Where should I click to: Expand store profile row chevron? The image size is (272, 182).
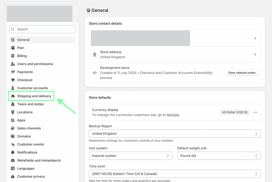pos(255,38)
